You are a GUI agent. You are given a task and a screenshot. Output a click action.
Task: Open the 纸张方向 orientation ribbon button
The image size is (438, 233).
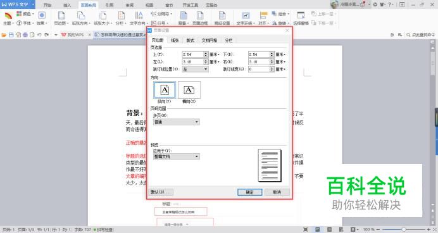coord(81,18)
